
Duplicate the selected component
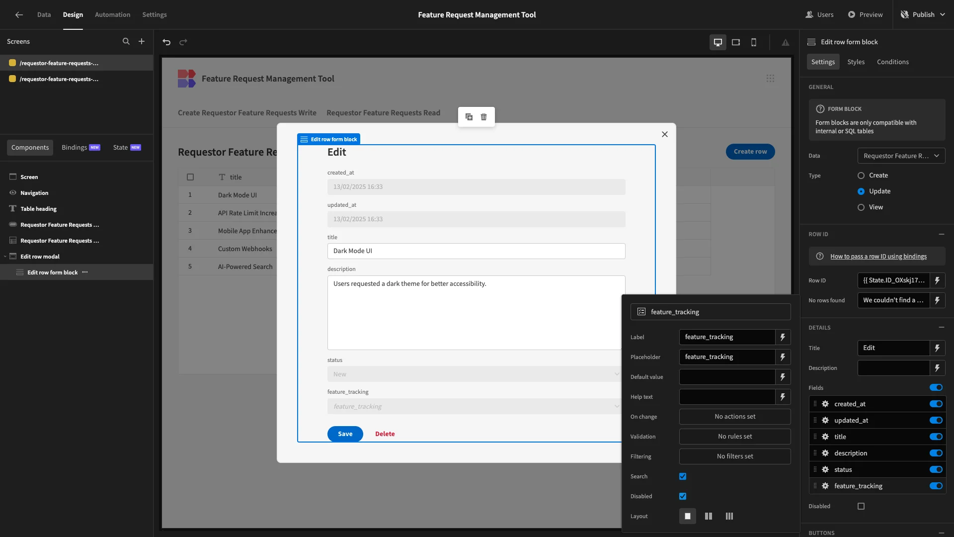(x=469, y=117)
